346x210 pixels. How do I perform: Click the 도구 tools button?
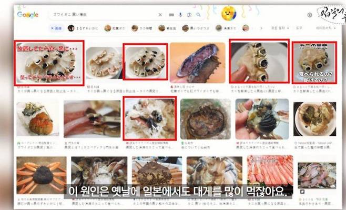coord(299,28)
